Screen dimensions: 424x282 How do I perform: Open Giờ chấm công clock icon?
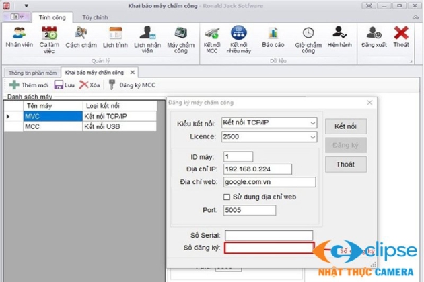coord(308,40)
